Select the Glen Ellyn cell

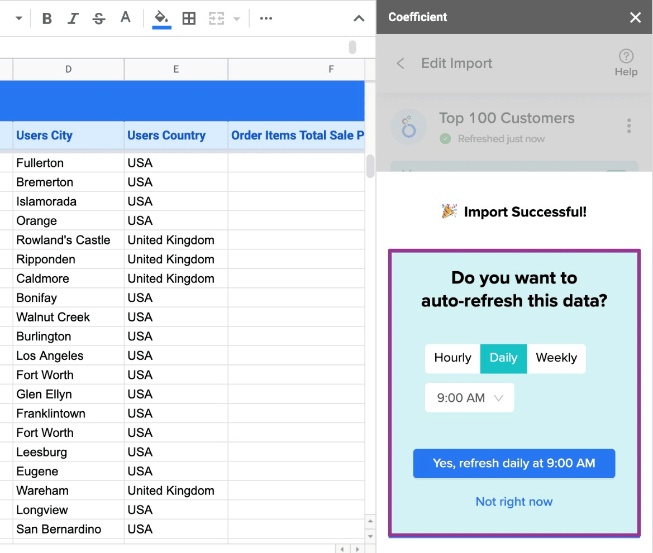tap(68, 394)
